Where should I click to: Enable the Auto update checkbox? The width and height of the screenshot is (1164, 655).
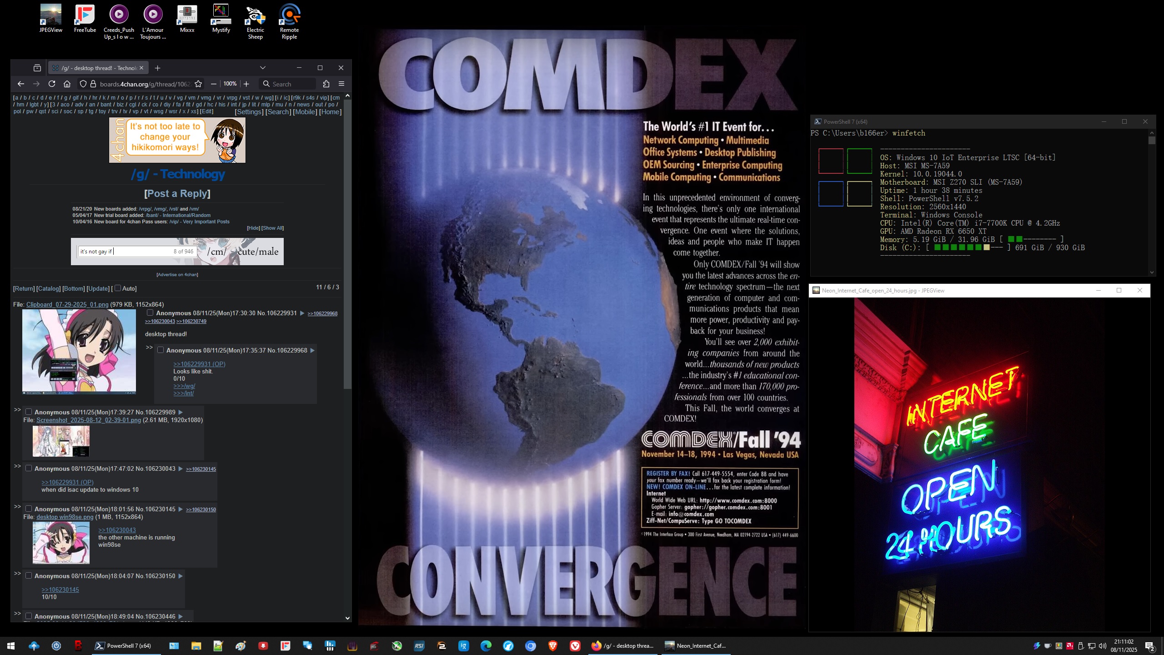point(118,288)
